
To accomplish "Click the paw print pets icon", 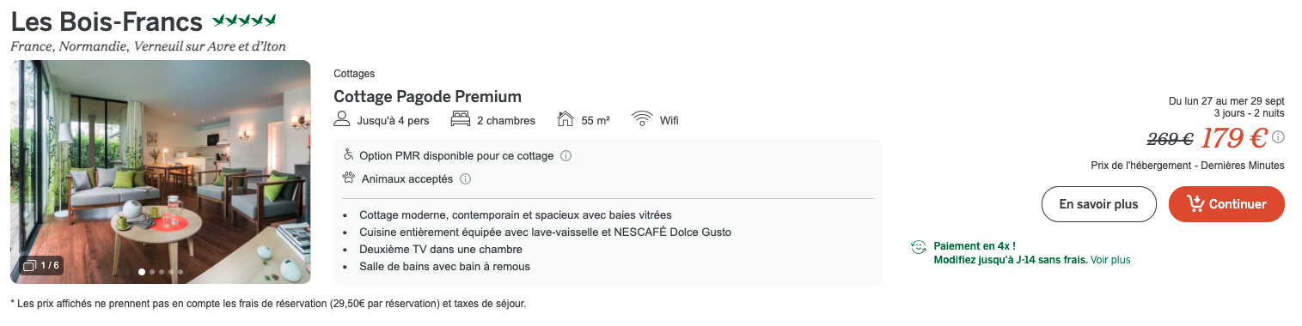I will (348, 178).
